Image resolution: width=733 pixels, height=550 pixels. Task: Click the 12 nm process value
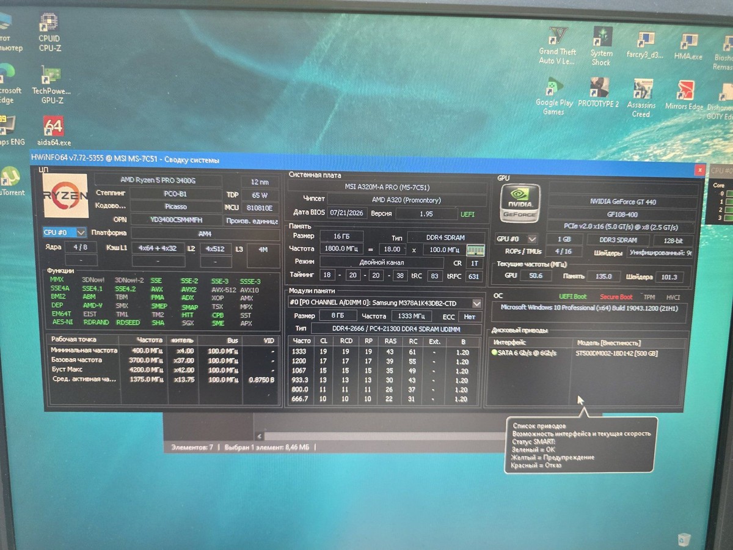(x=260, y=182)
